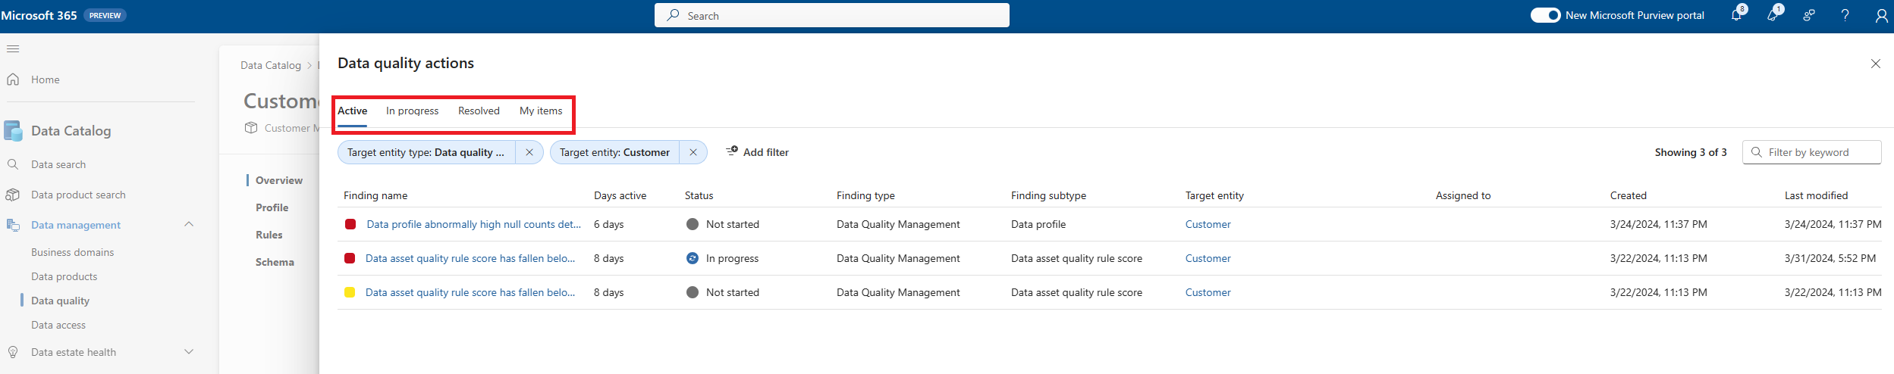Open the Data profile abnormally high null counts finding
Viewport: 1894px width, 374px height.
(x=473, y=224)
